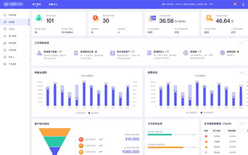248x155 pixels.
Task: Open dropdown in 工作简报信息 header
Action: pyautogui.click(x=242, y=42)
